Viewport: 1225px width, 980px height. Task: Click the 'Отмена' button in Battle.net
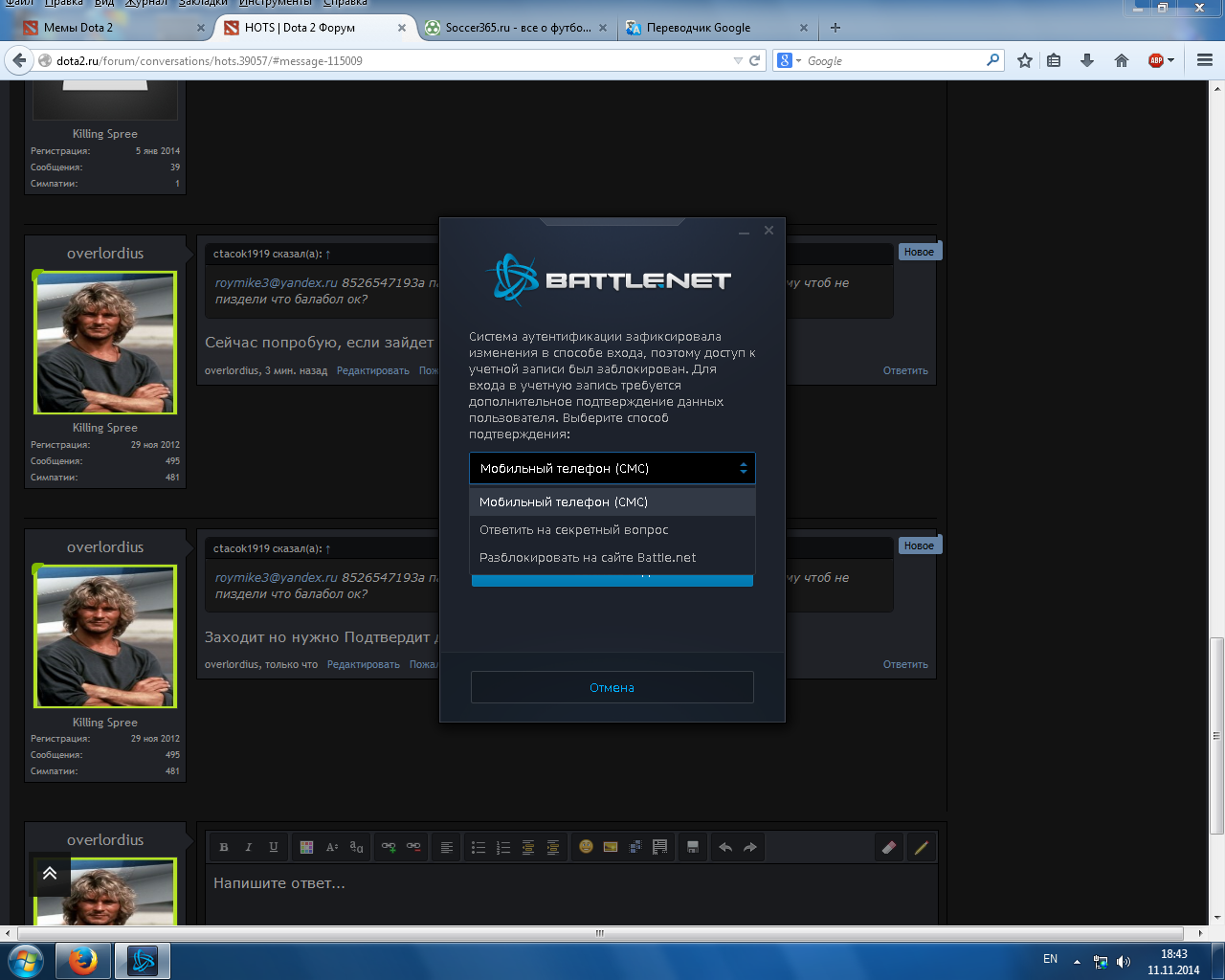click(612, 687)
